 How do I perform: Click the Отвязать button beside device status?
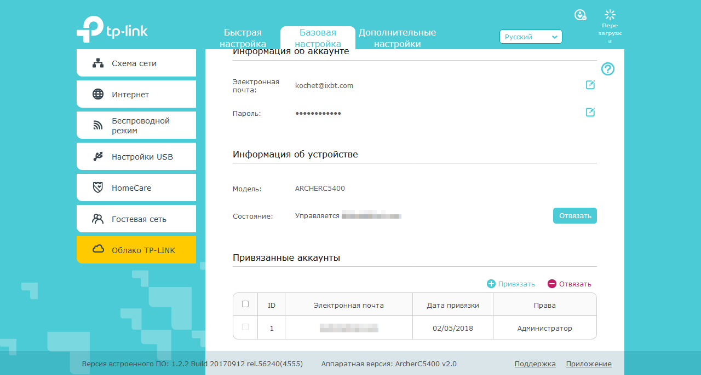coord(575,215)
